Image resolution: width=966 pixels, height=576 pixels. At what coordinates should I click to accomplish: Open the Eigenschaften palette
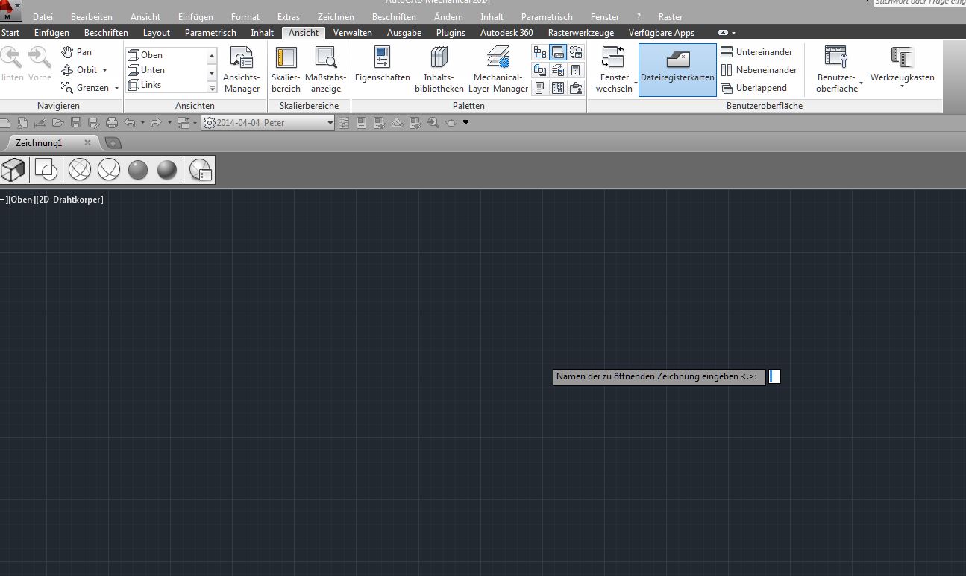(x=383, y=65)
